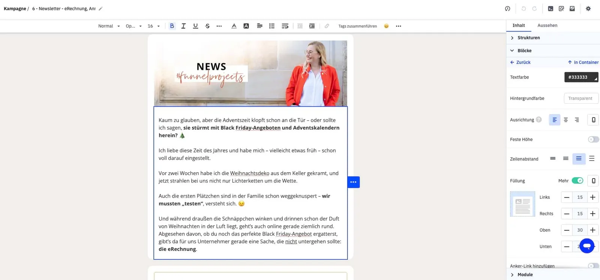Open the emoji picker

pyautogui.click(x=386, y=26)
